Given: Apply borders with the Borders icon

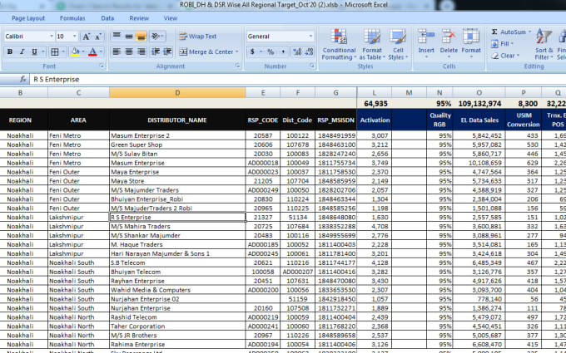Looking at the screenshot, I should [x=54, y=51].
